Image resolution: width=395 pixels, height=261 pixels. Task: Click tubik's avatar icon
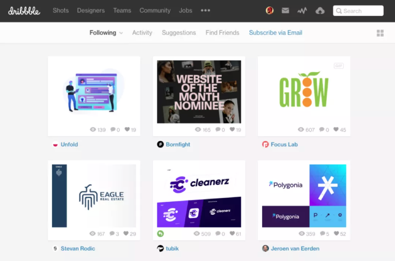pos(160,249)
